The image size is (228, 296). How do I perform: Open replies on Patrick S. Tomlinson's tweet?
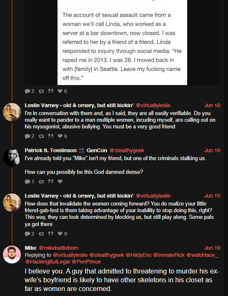pos(29,182)
